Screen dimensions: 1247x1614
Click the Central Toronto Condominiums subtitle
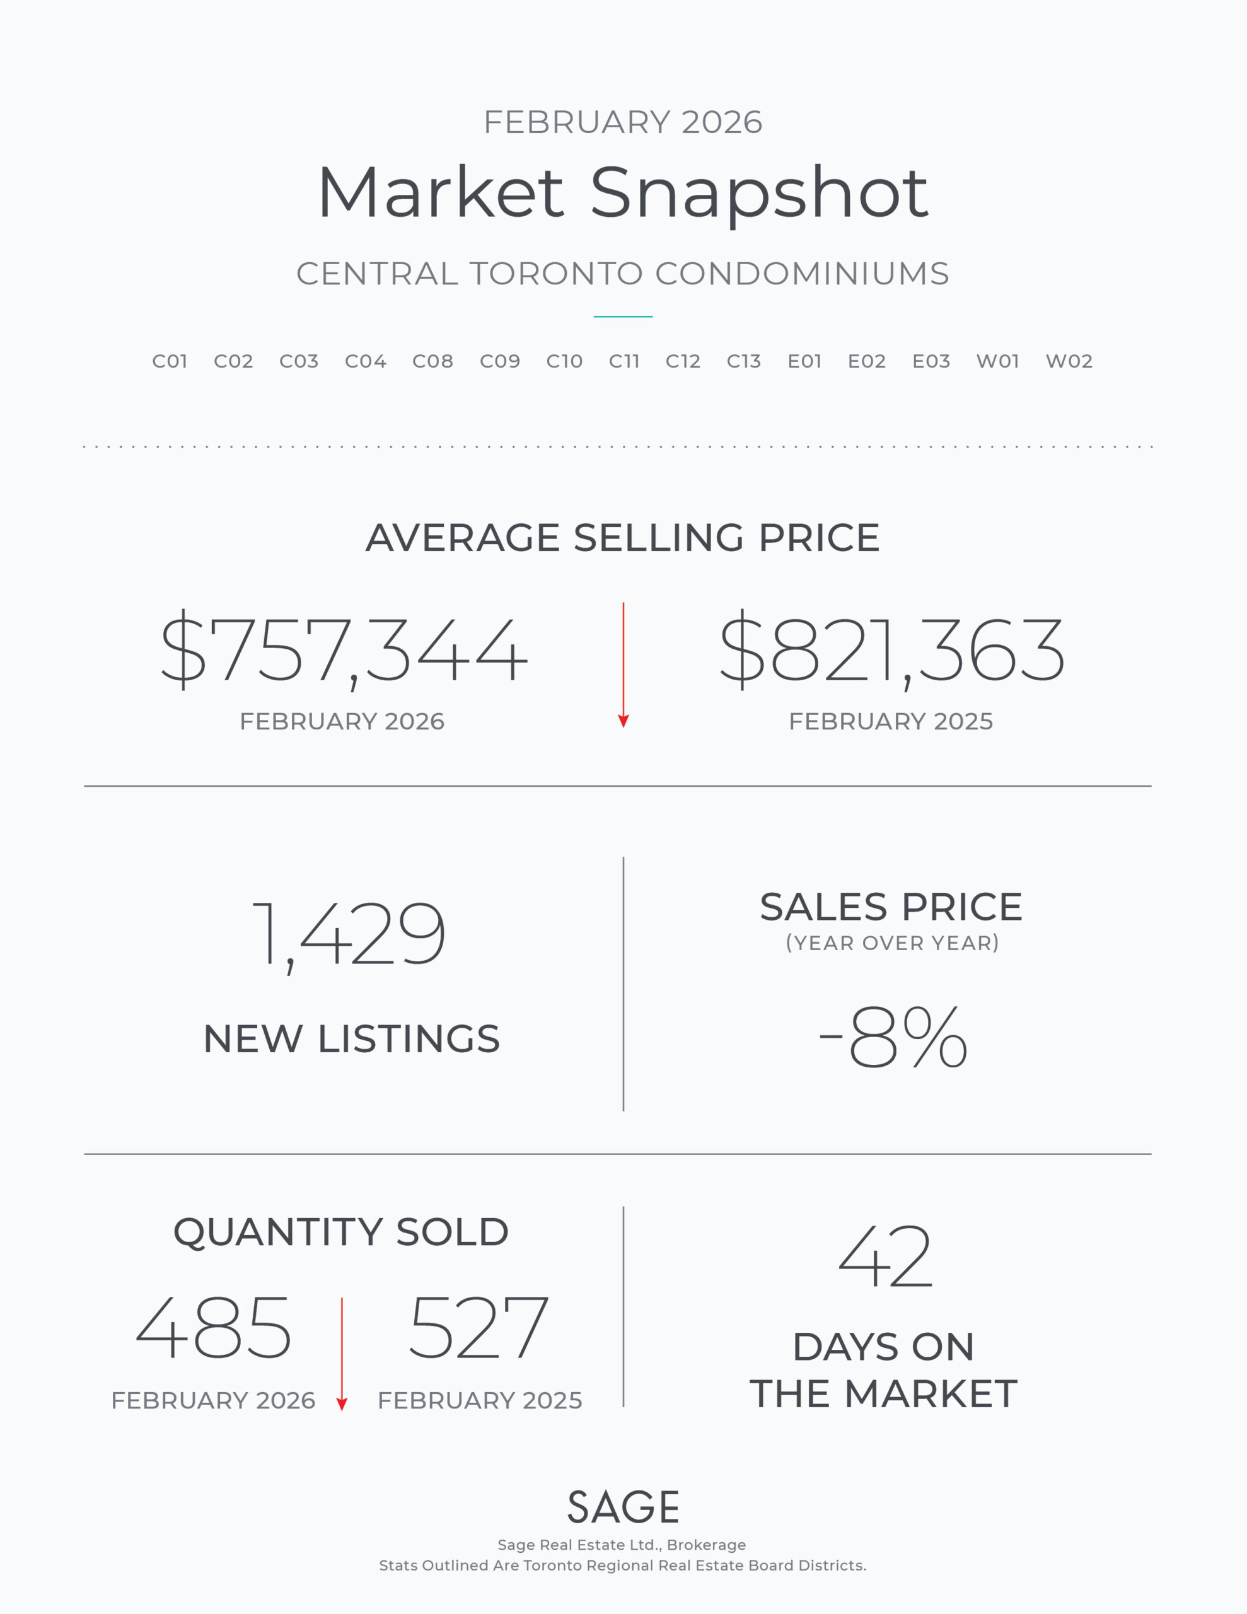(x=623, y=274)
